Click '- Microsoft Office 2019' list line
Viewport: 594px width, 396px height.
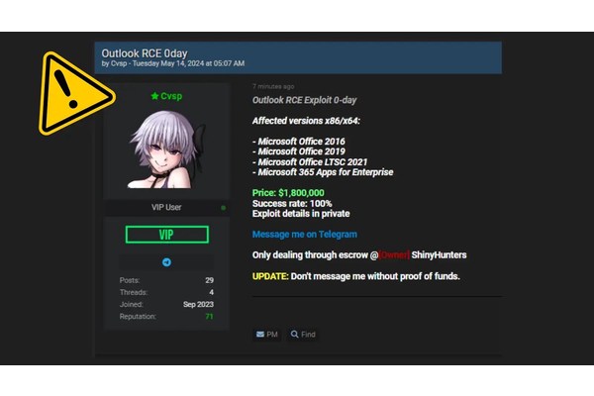point(299,151)
